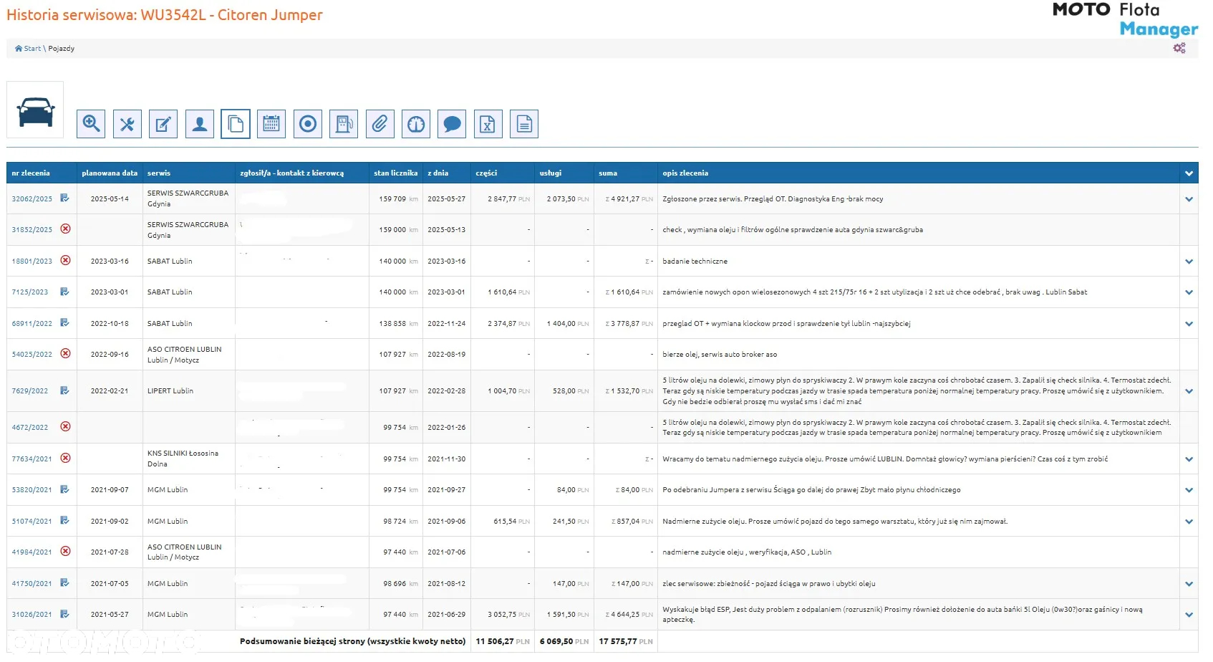Sort by 'stan licznika' column header
Screen dimensions: 1213x662
pos(395,173)
